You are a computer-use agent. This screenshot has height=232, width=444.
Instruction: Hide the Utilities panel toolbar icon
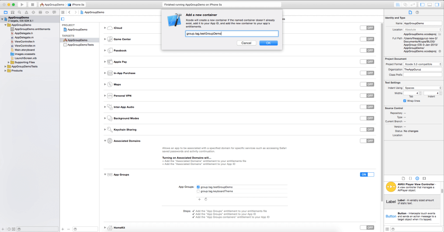(x=437, y=4)
